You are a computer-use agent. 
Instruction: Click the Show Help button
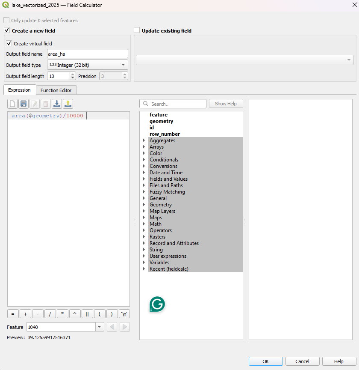click(226, 104)
